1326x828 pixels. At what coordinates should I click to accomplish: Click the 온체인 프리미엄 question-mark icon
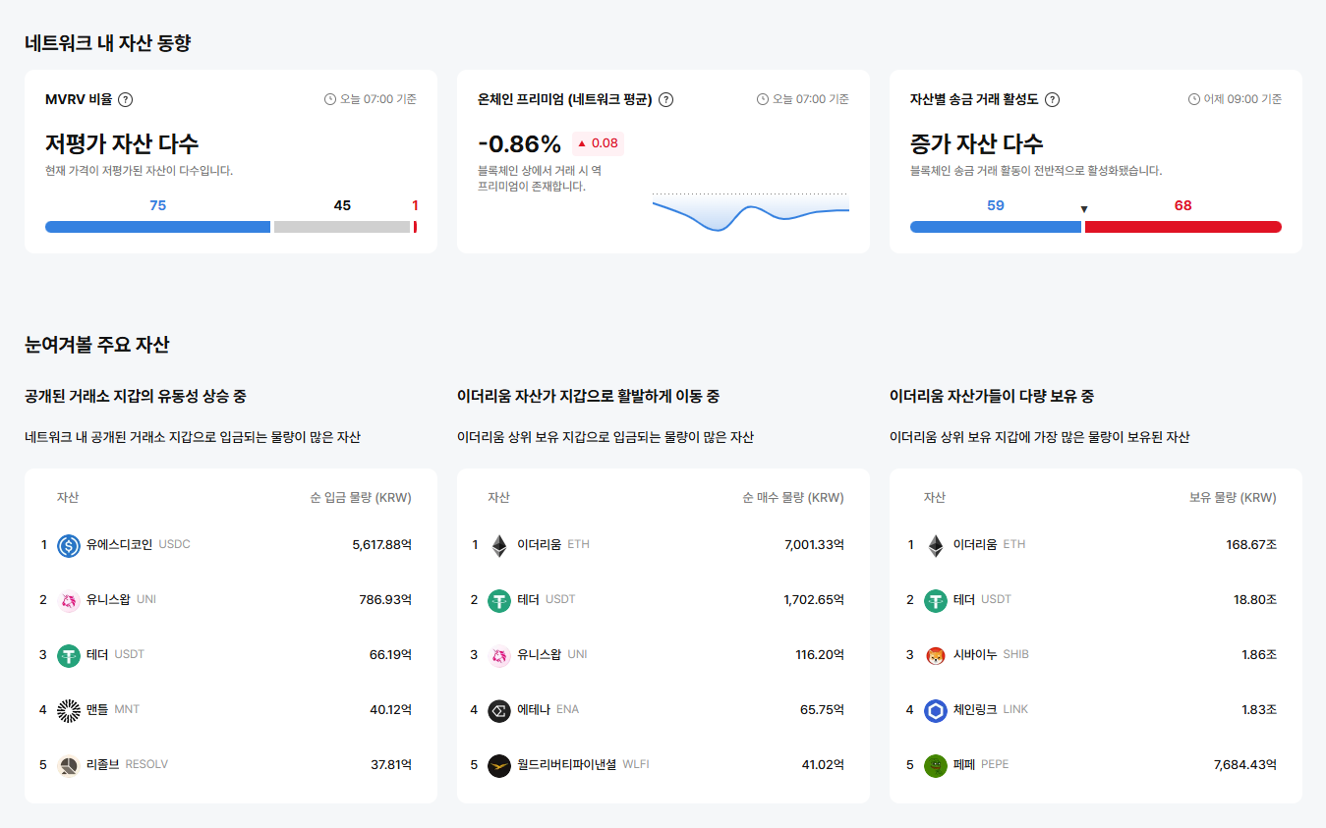click(x=666, y=99)
